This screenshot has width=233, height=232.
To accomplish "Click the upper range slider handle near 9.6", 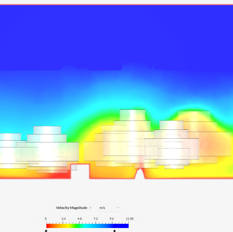I will pyautogui.click(x=115, y=231).
